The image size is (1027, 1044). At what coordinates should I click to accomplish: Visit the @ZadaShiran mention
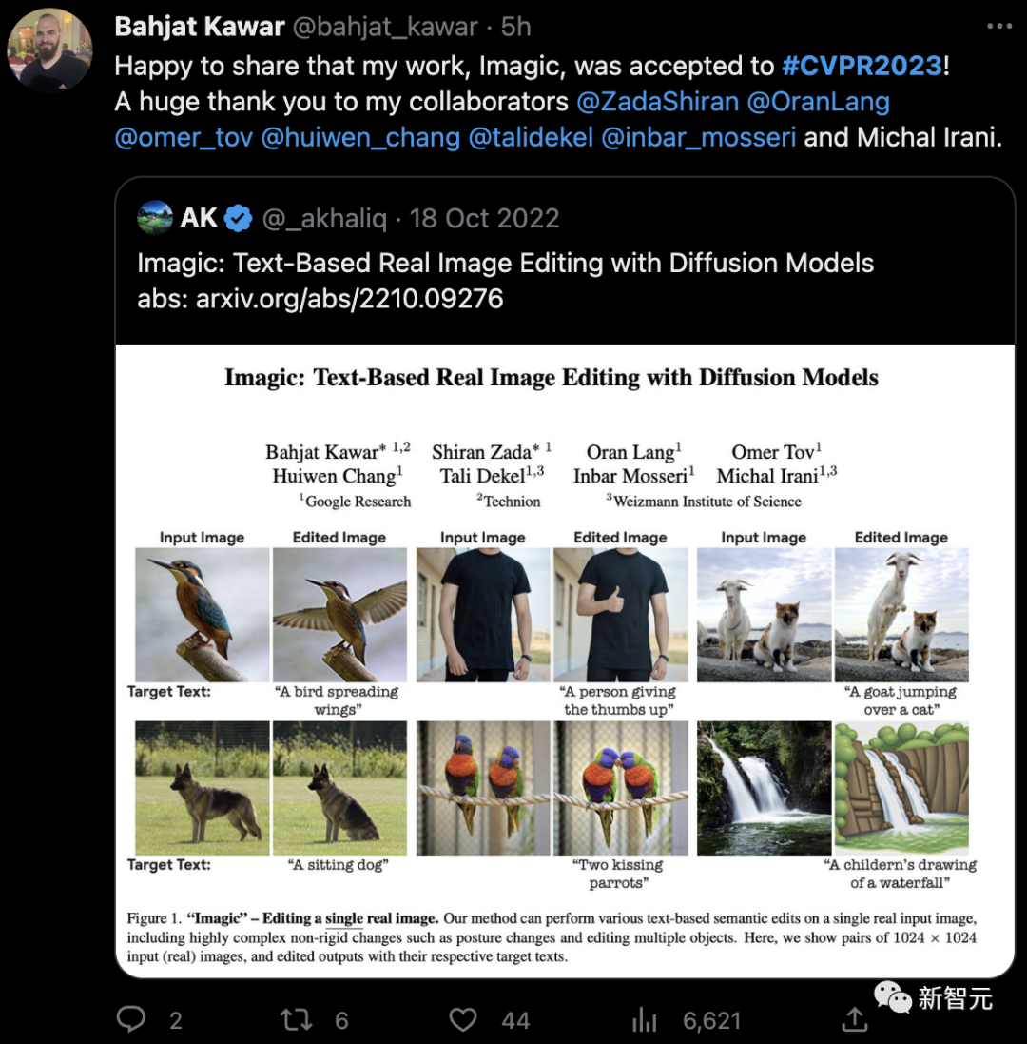(656, 101)
